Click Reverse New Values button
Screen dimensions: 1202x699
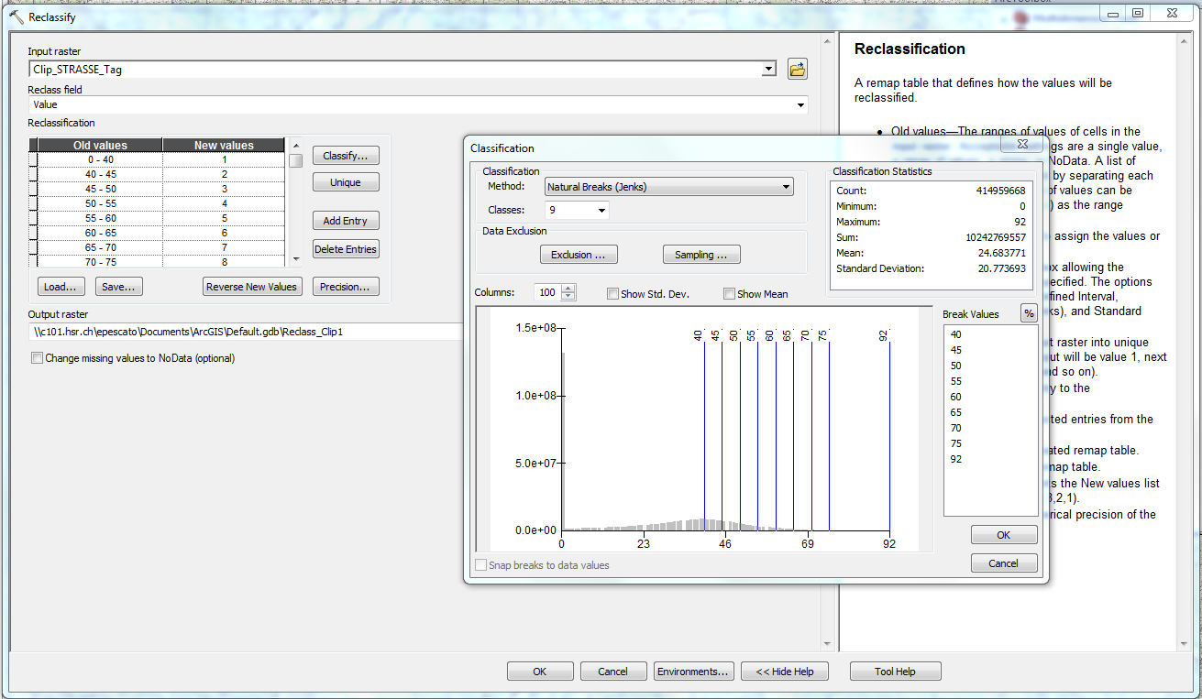pos(251,287)
